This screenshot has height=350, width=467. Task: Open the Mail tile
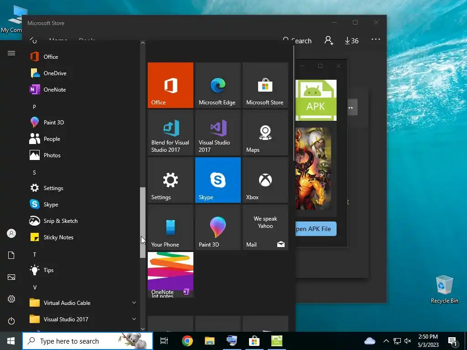coord(265,227)
